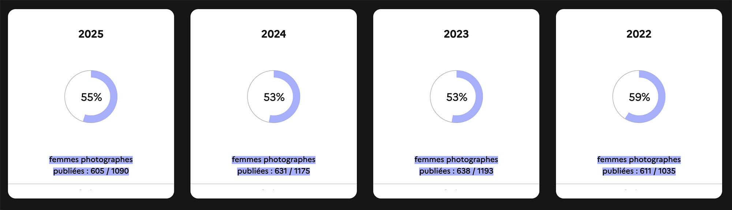Select the 2023 year title

(x=456, y=34)
